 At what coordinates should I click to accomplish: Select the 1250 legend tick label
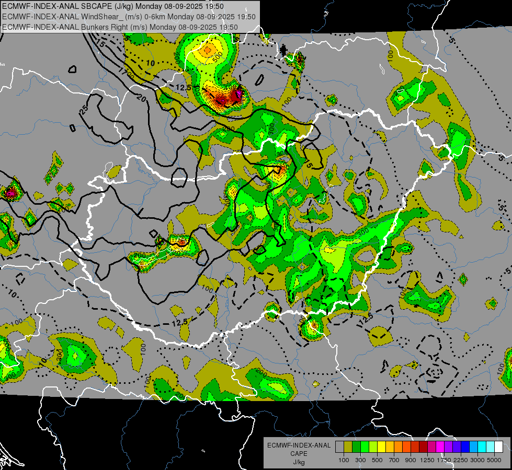[x=427, y=460]
